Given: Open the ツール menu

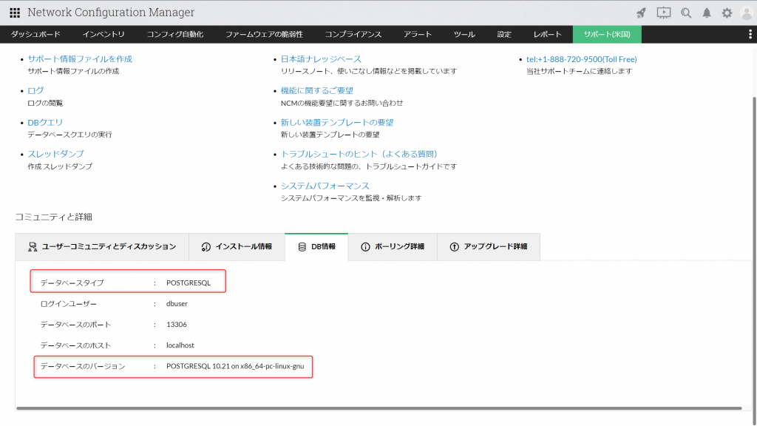Looking at the screenshot, I should [464, 34].
